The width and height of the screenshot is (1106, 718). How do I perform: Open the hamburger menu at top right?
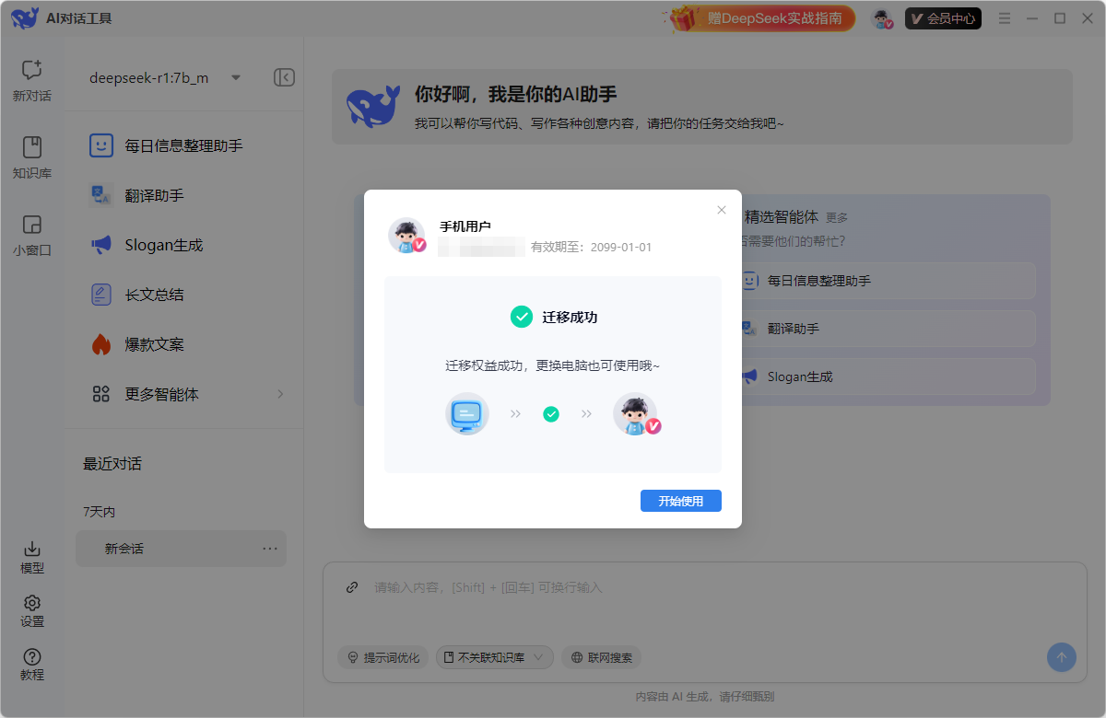1004,17
